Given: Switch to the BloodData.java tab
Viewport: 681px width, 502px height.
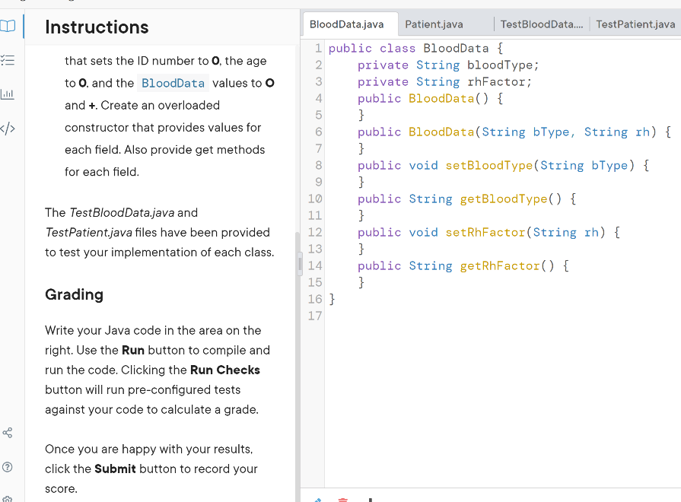Looking at the screenshot, I should [346, 25].
